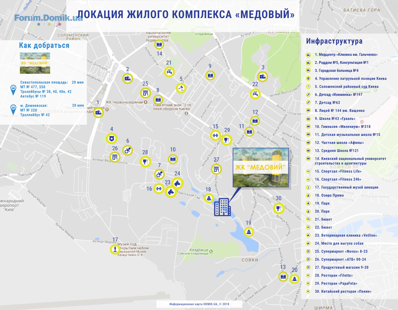
Task: Click legend entry 18. Озеро Прима
Action: coord(329,195)
